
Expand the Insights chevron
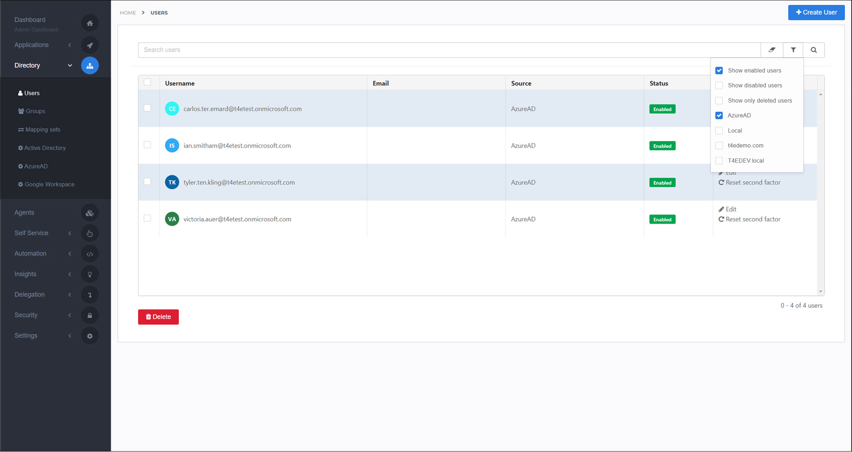coord(70,274)
